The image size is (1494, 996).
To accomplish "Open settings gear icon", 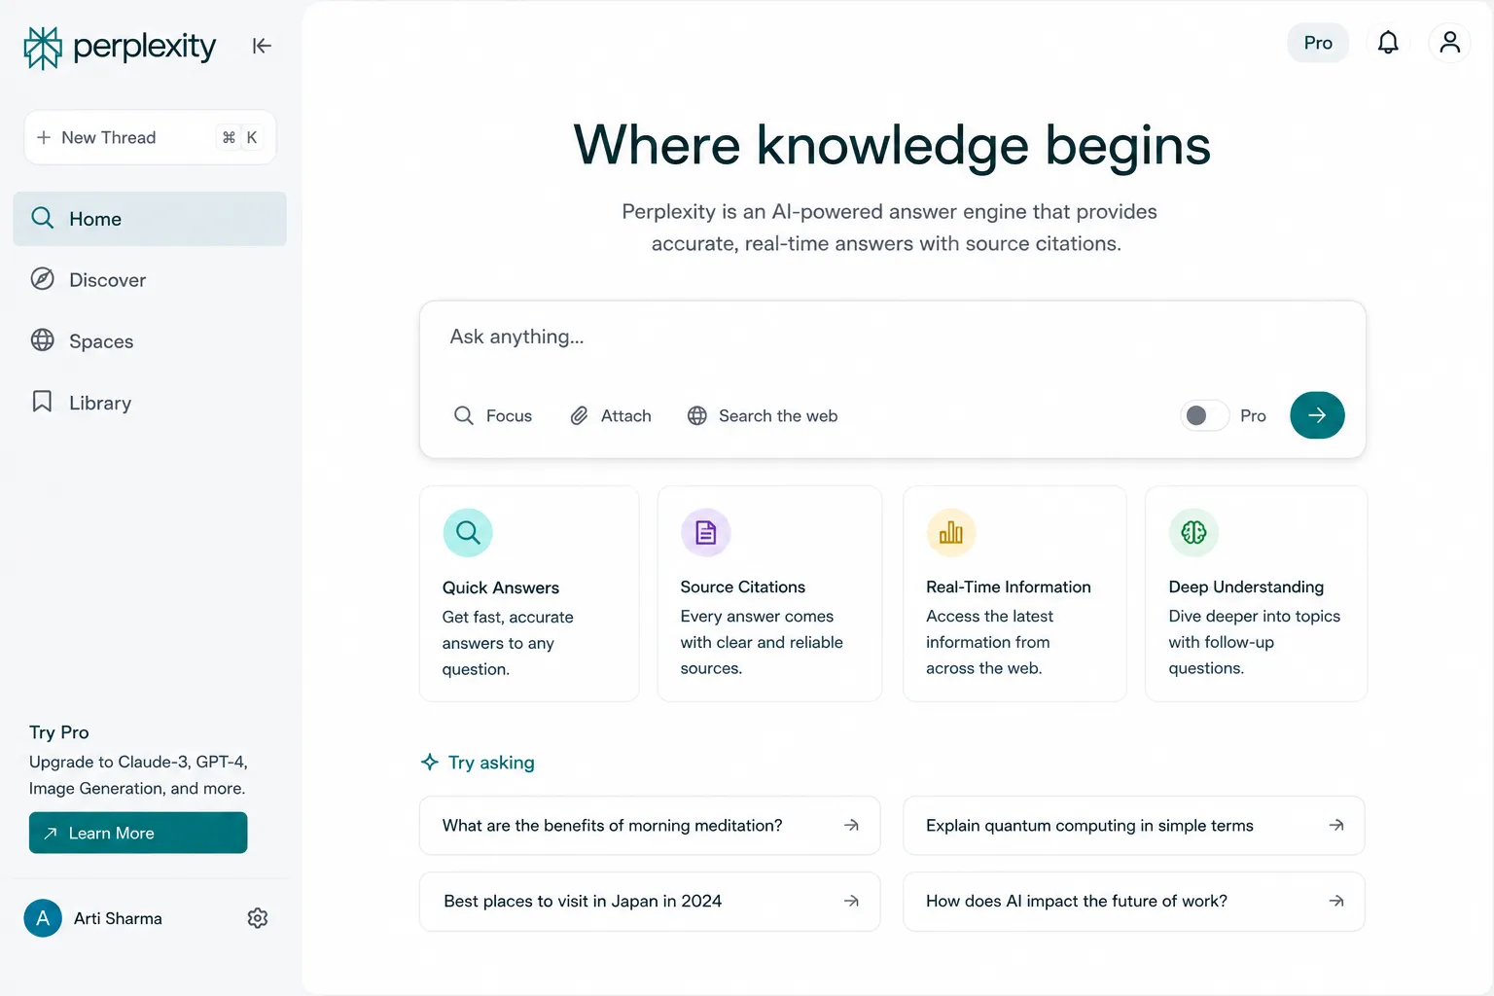I will coord(258,918).
